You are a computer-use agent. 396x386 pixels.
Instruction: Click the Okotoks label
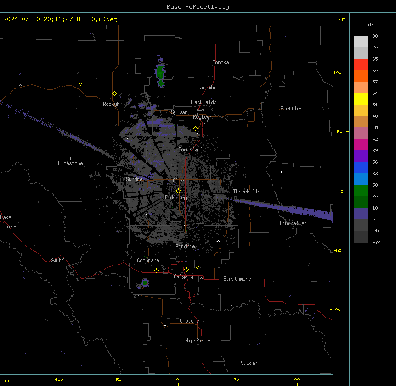[189, 321]
